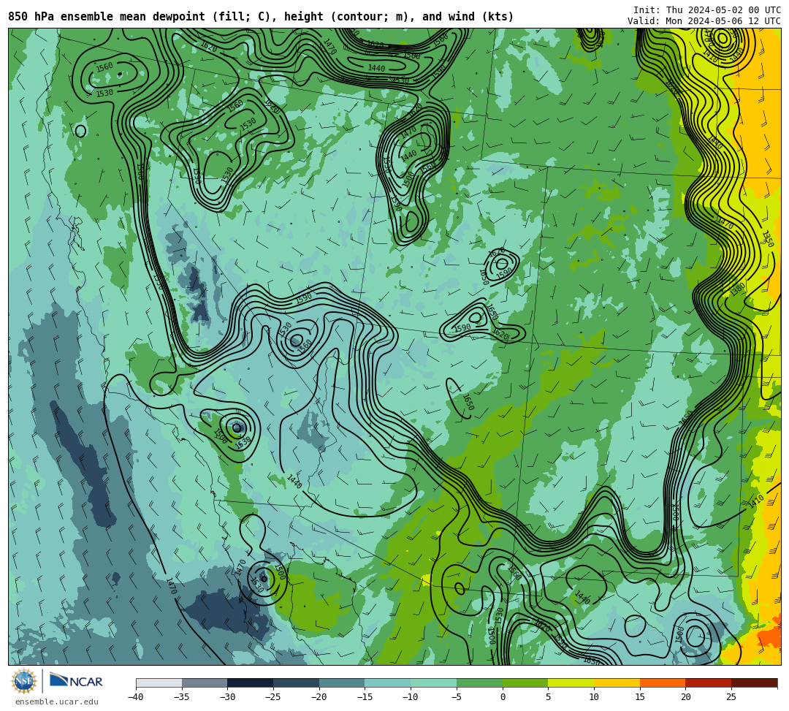This screenshot has height=711, width=789.
Task: Click the -20 to -15 colorbar swatch
Action: [342, 683]
